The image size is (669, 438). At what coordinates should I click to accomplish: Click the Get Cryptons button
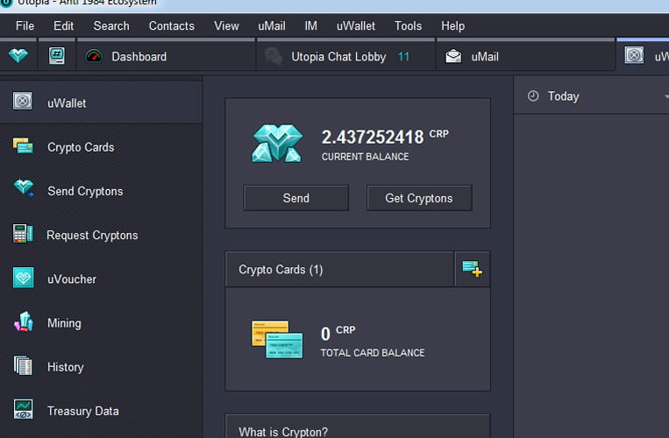[x=419, y=198]
